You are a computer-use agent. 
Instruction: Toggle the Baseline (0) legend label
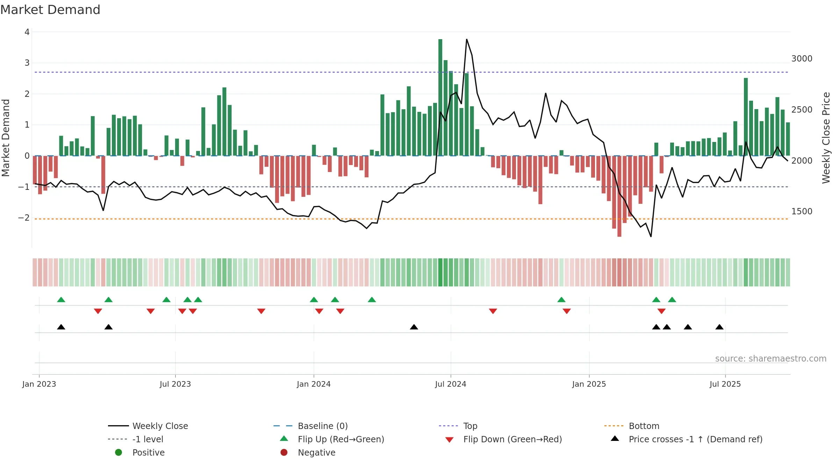tap(323, 426)
